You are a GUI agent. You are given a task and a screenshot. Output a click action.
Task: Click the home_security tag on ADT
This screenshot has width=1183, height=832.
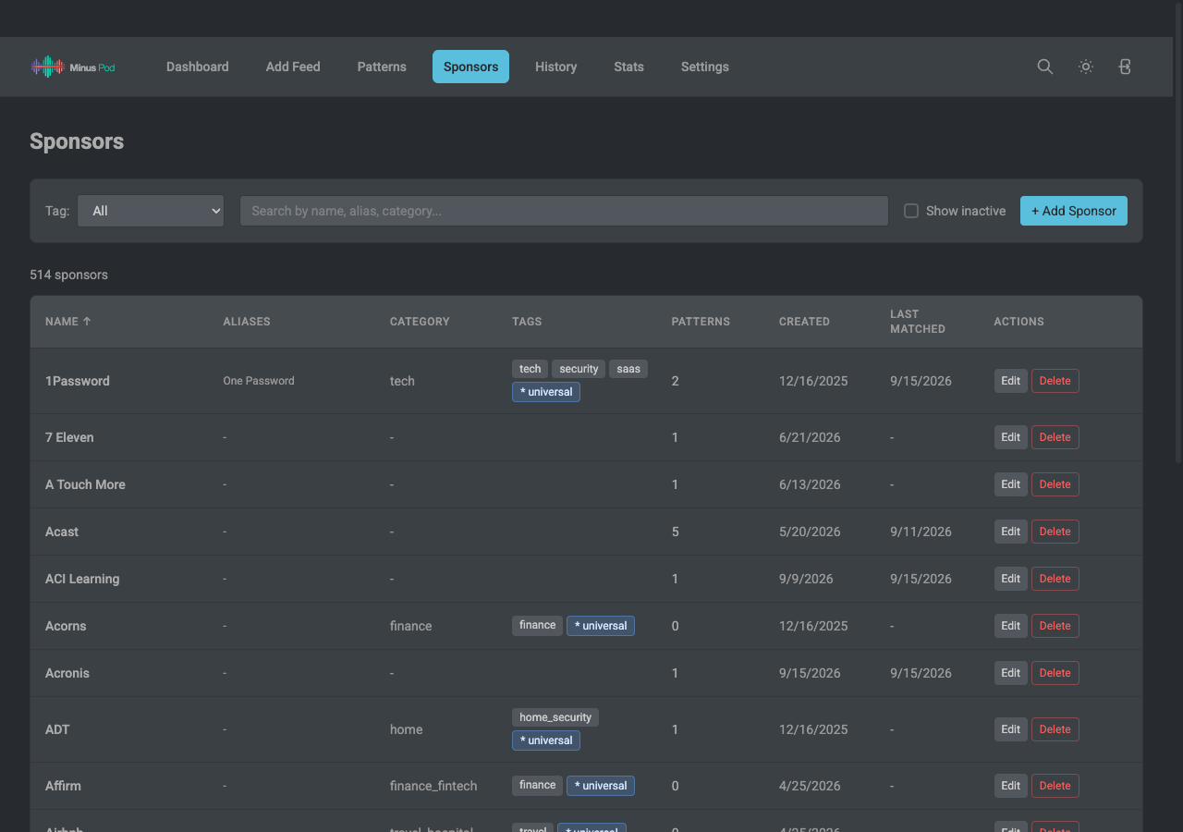[555, 717]
